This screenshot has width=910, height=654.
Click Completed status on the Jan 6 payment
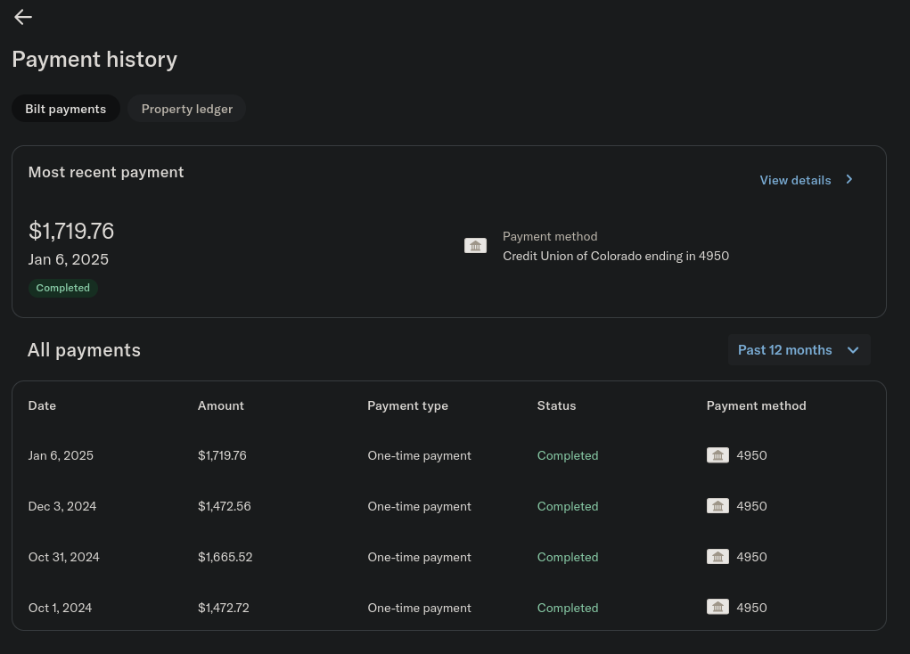[x=567, y=454]
